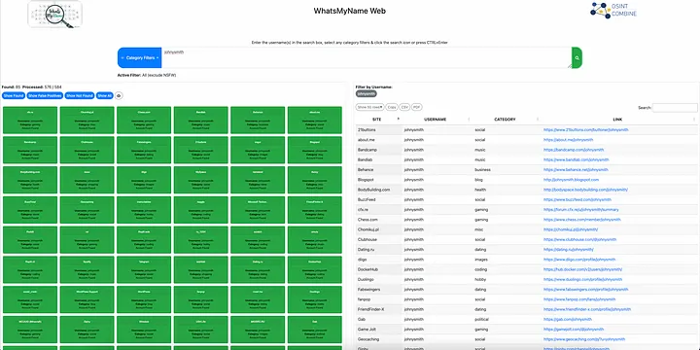Click into the username search text box
700x350 pixels.
[x=367, y=57]
